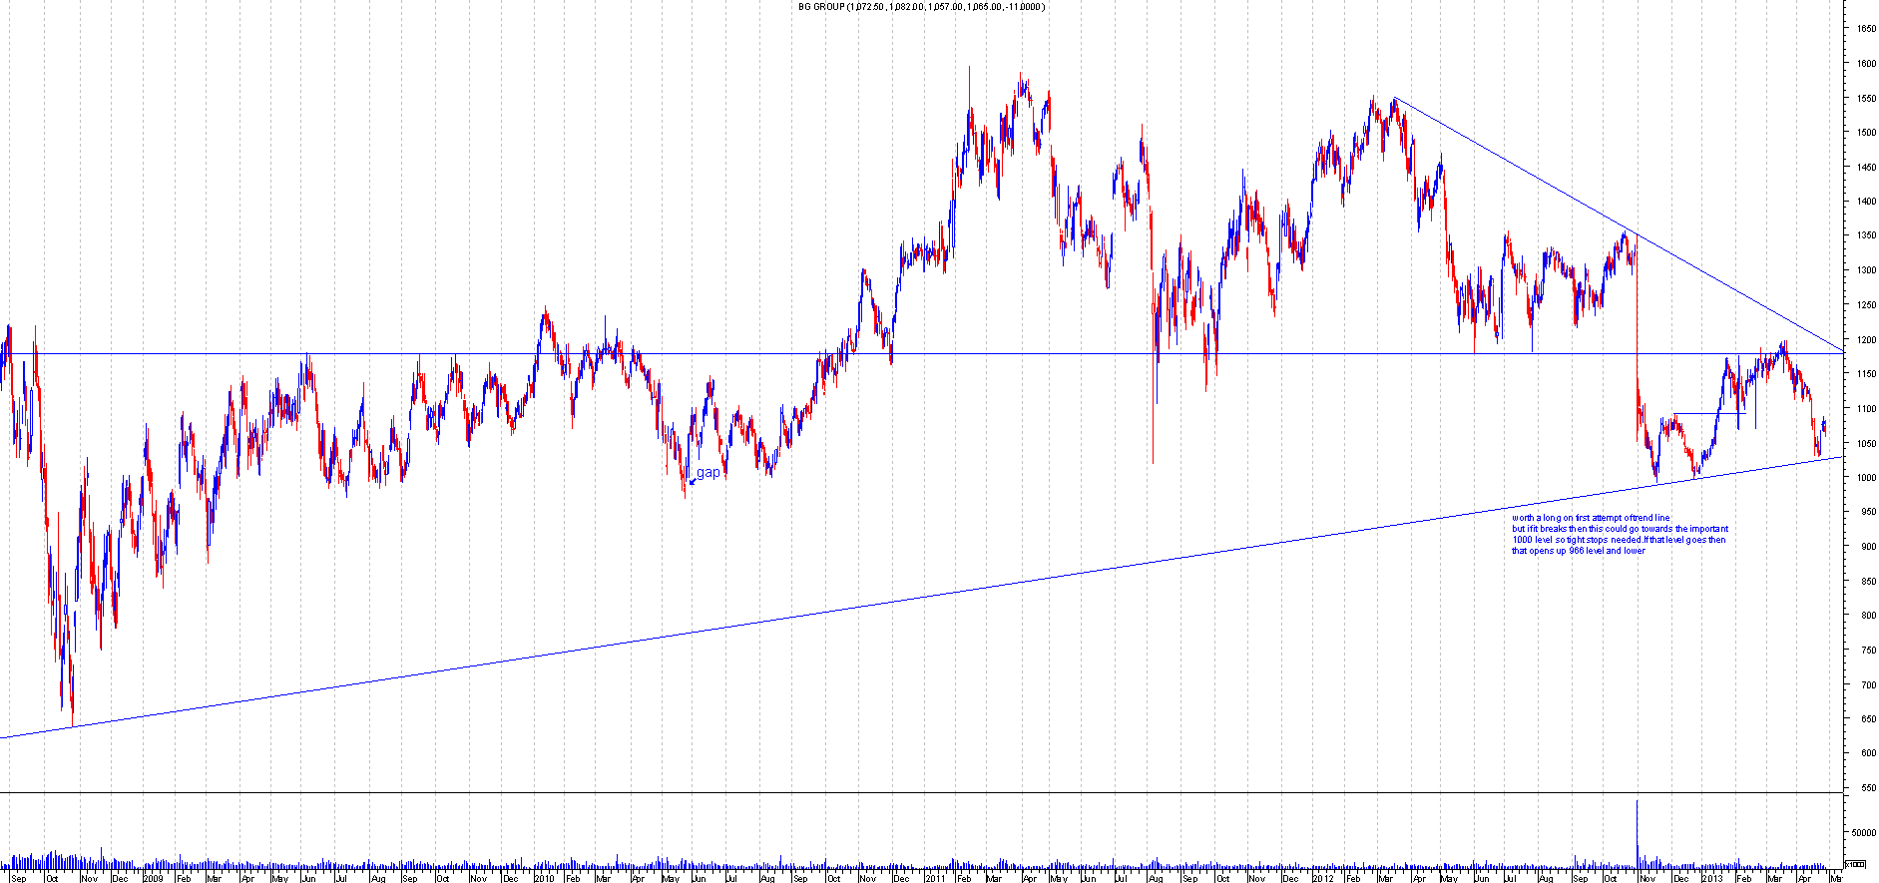The width and height of the screenshot is (1879, 883).
Task: Click the divider between price and volume panes
Action: (x=898, y=793)
